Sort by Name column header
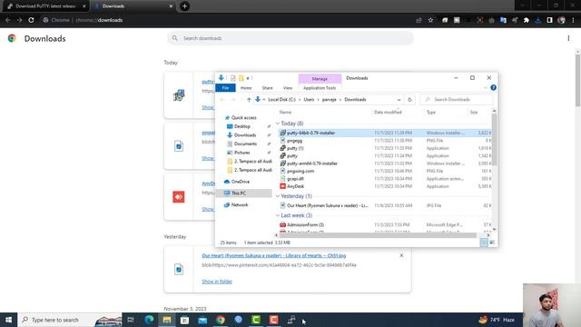 [285, 112]
